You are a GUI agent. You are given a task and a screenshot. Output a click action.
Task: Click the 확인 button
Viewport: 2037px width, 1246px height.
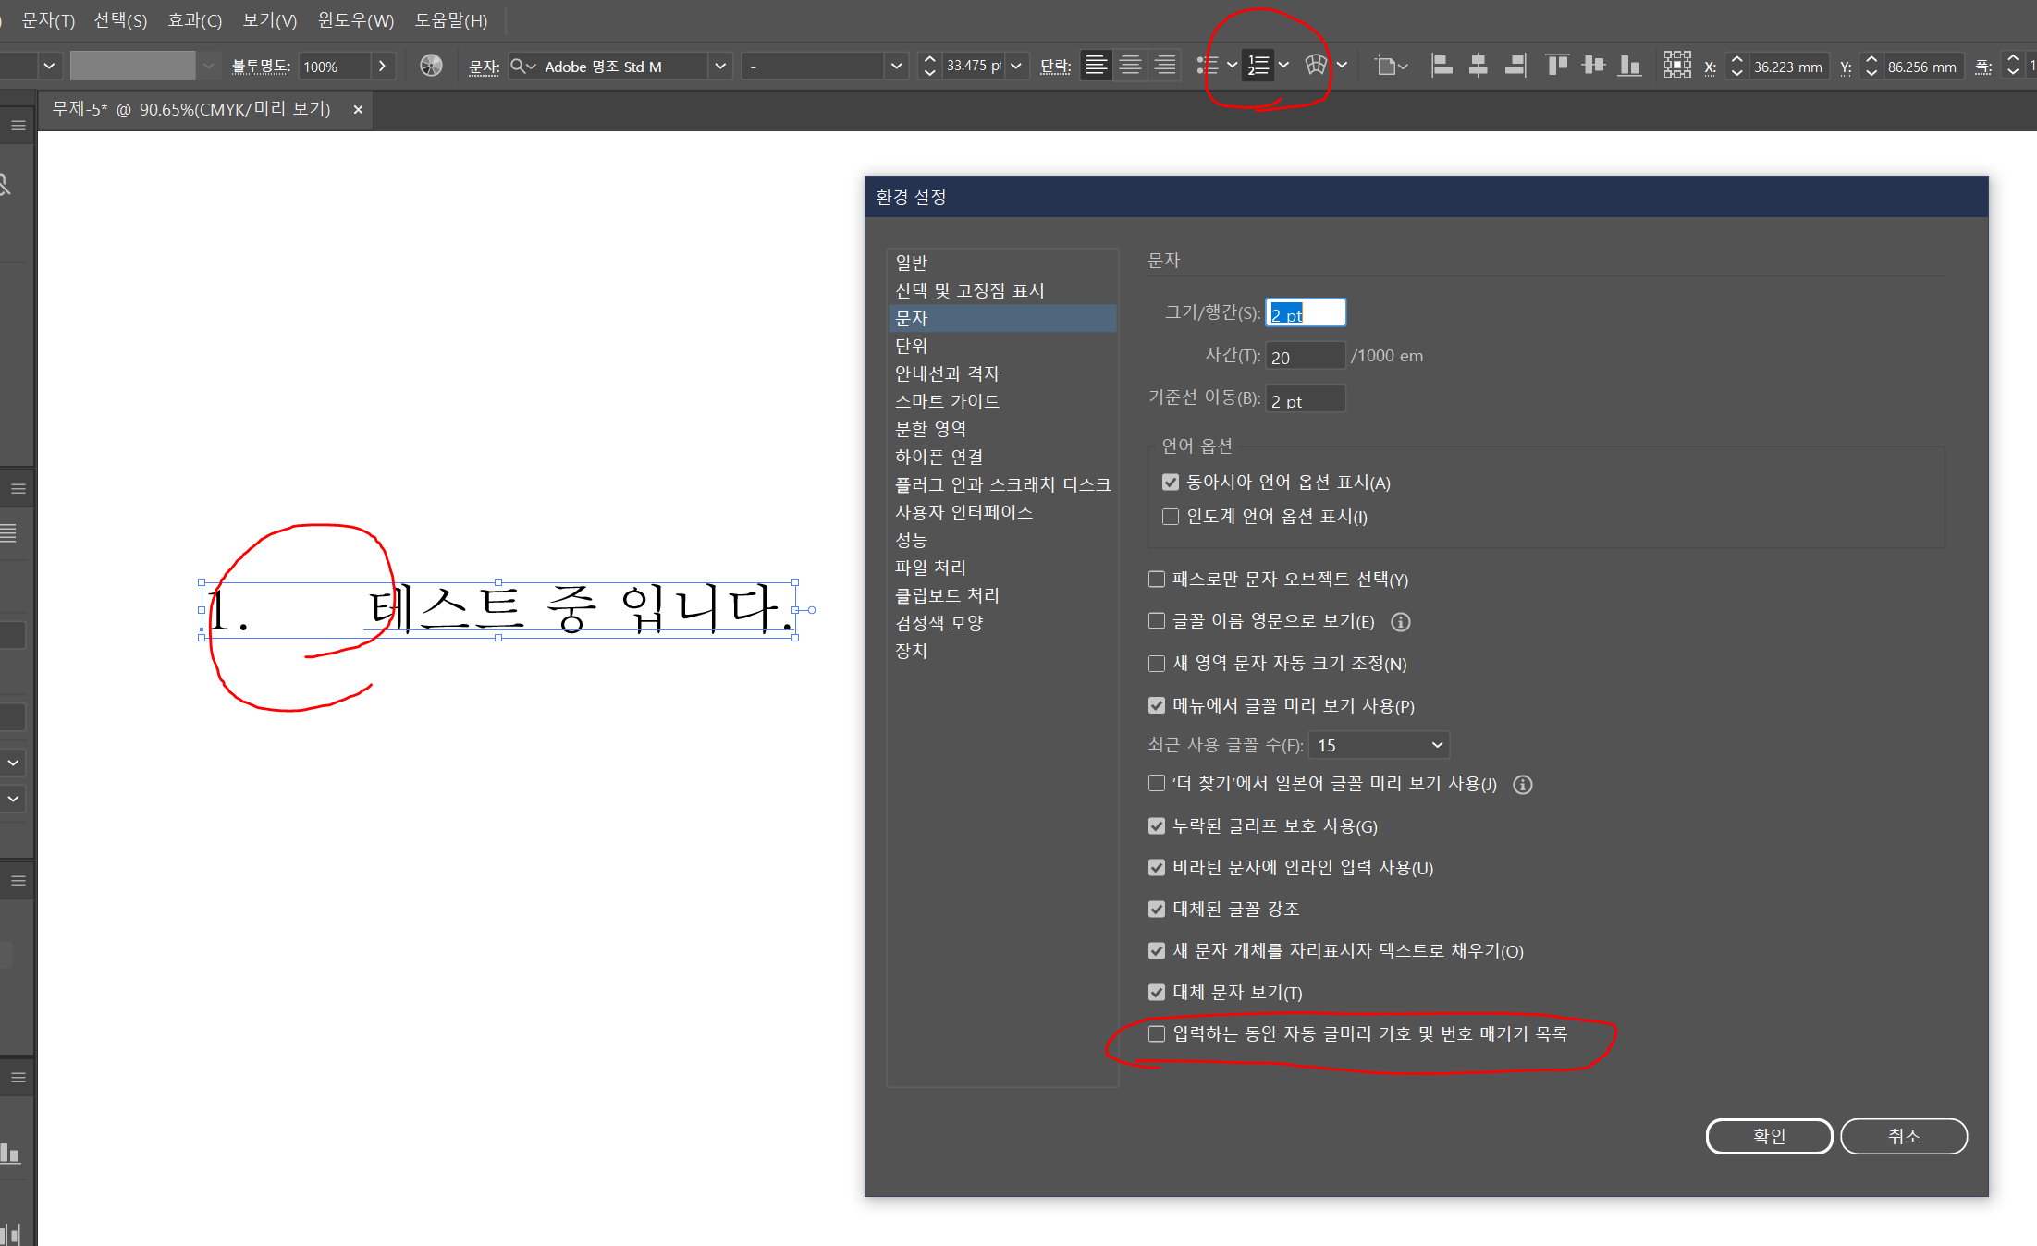pyautogui.click(x=1768, y=1136)
